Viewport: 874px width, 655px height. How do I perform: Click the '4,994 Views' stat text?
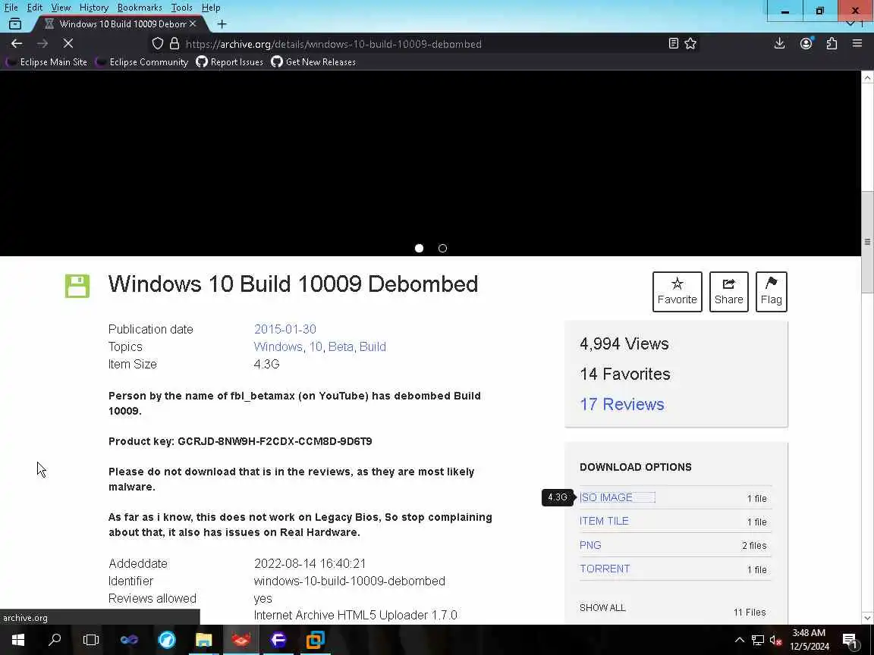pos(624,343)
